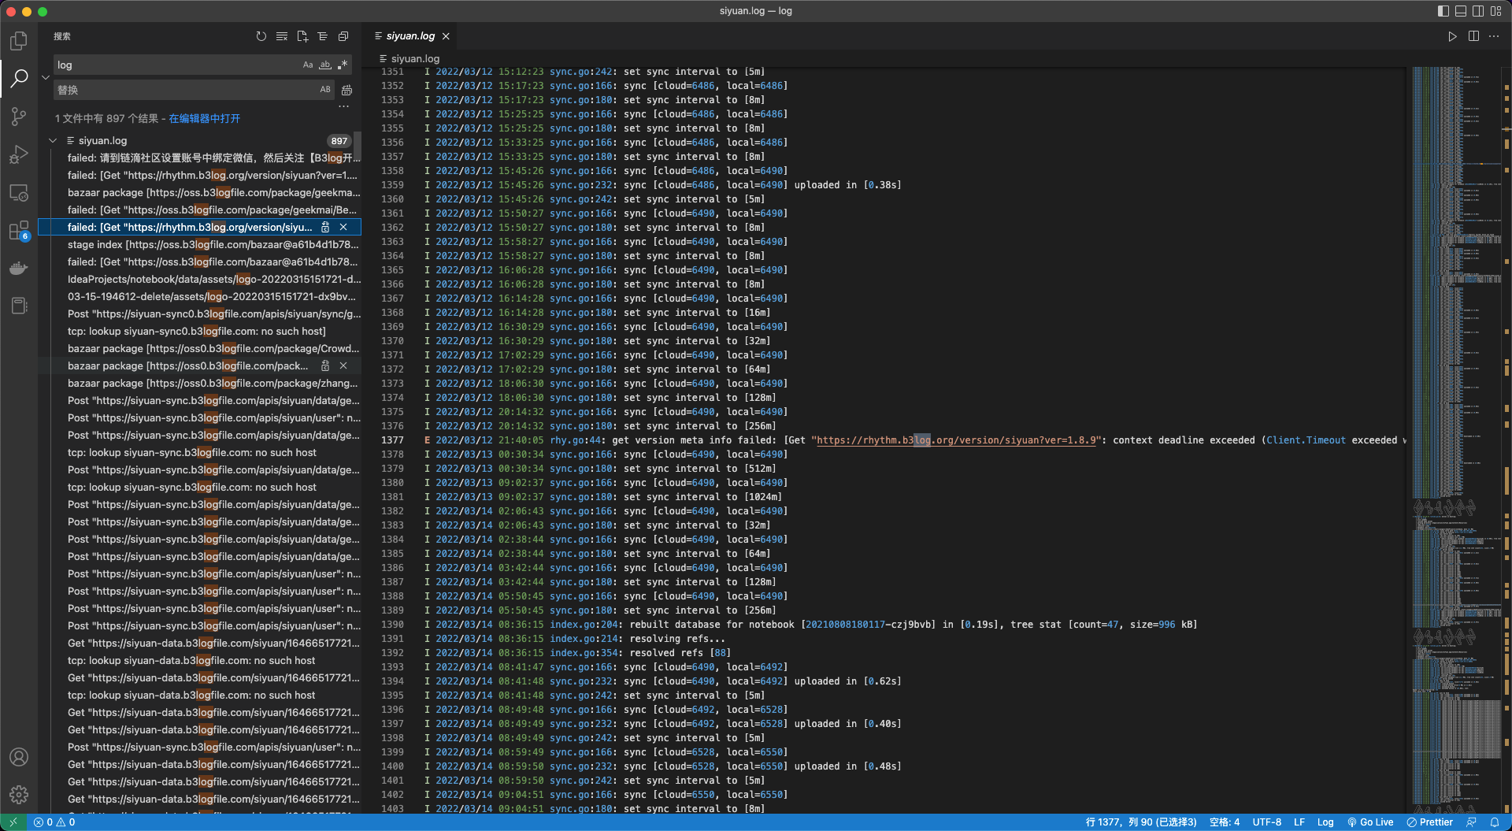Open the Run and Debug view
This screenshot has height=831, width=1512.
[x=19, y=154]
